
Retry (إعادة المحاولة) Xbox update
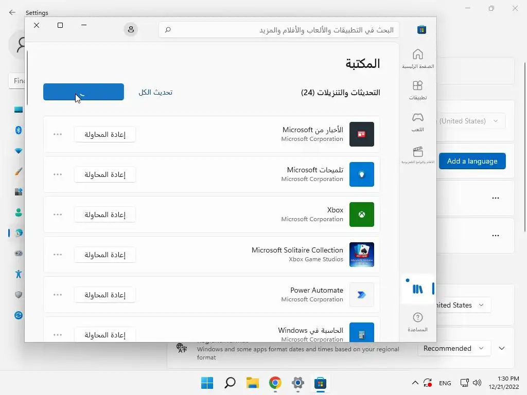coord(105,214)
